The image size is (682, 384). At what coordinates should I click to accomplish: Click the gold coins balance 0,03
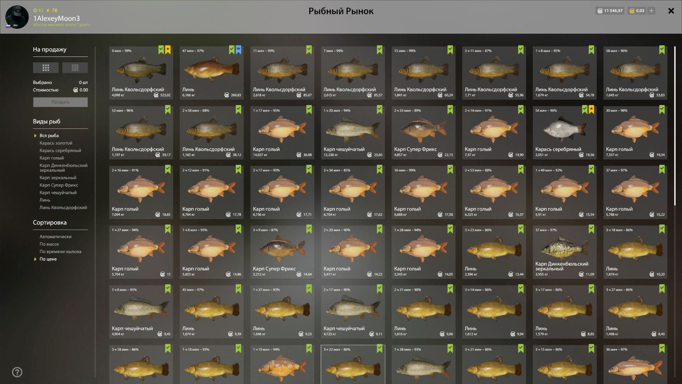pyautogui.click(x=637, y=11)
